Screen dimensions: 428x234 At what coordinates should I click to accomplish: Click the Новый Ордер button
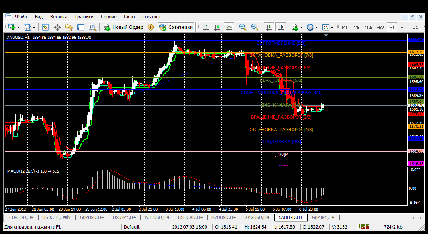tap(123, 27)
